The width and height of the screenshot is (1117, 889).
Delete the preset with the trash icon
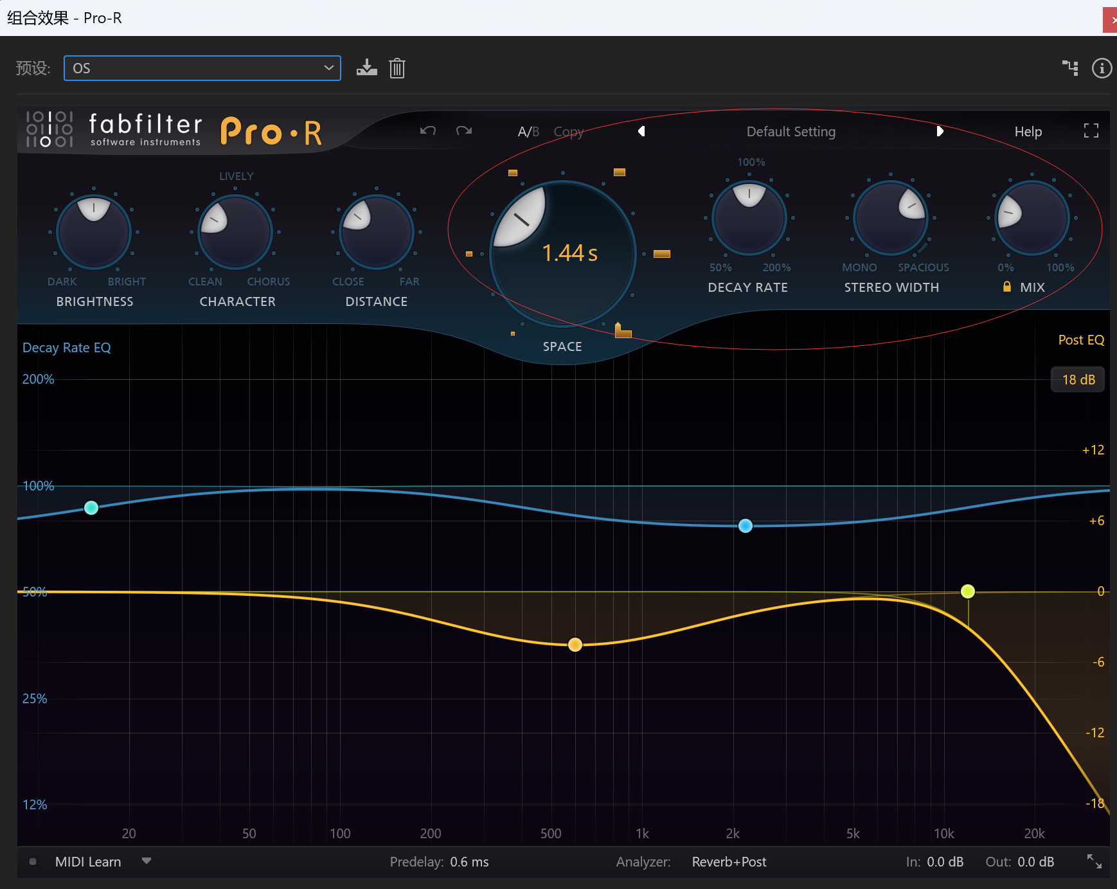point(397,68)
